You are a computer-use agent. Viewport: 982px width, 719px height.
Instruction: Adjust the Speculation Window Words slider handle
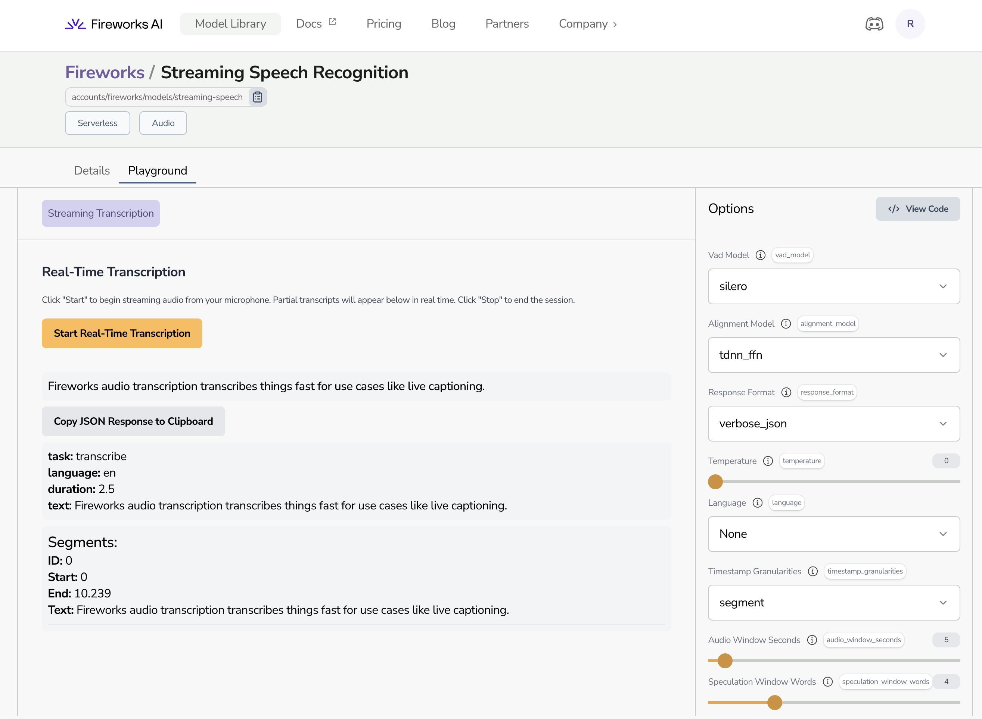(x=775, y=703)
